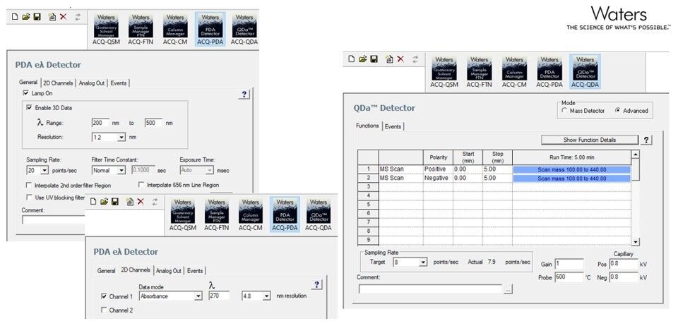The image size is (678, 326).
Task: Open General tab in PDA 2D Channels window
Action: [106, 271]
